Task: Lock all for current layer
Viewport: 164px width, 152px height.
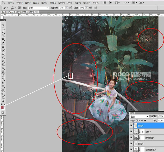Action: click(145, 120)
